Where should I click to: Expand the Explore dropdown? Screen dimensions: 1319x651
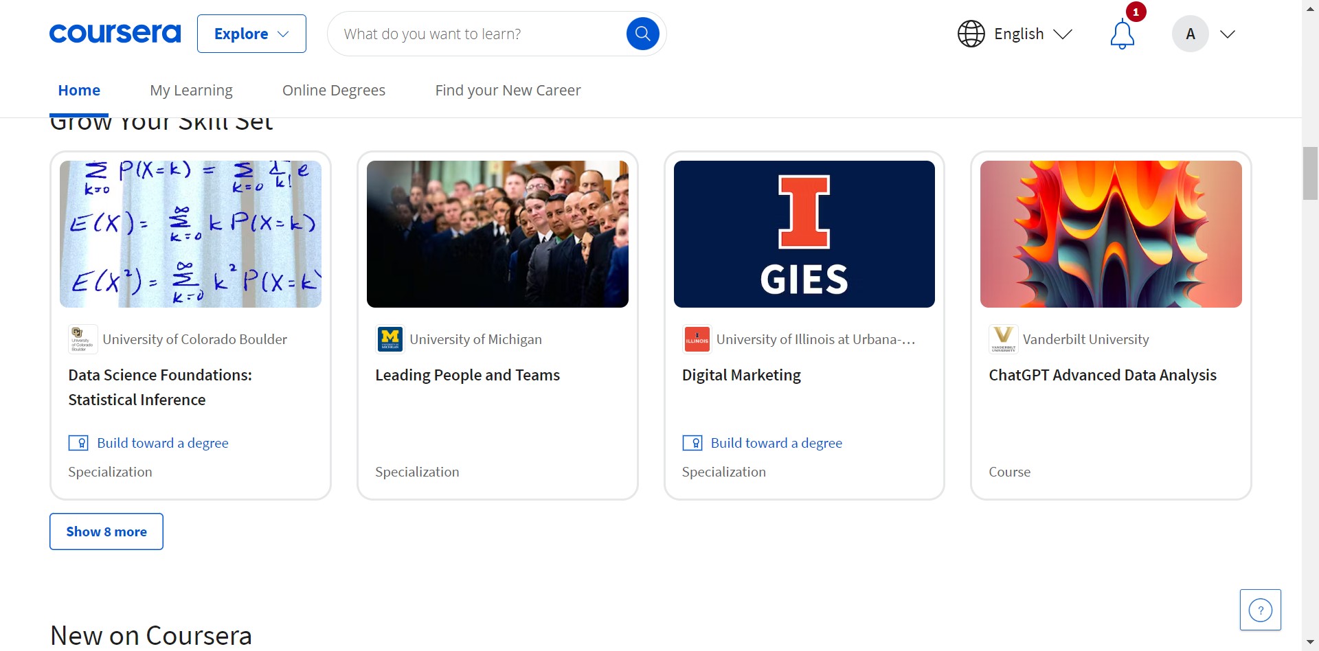[x=251, y=34]
